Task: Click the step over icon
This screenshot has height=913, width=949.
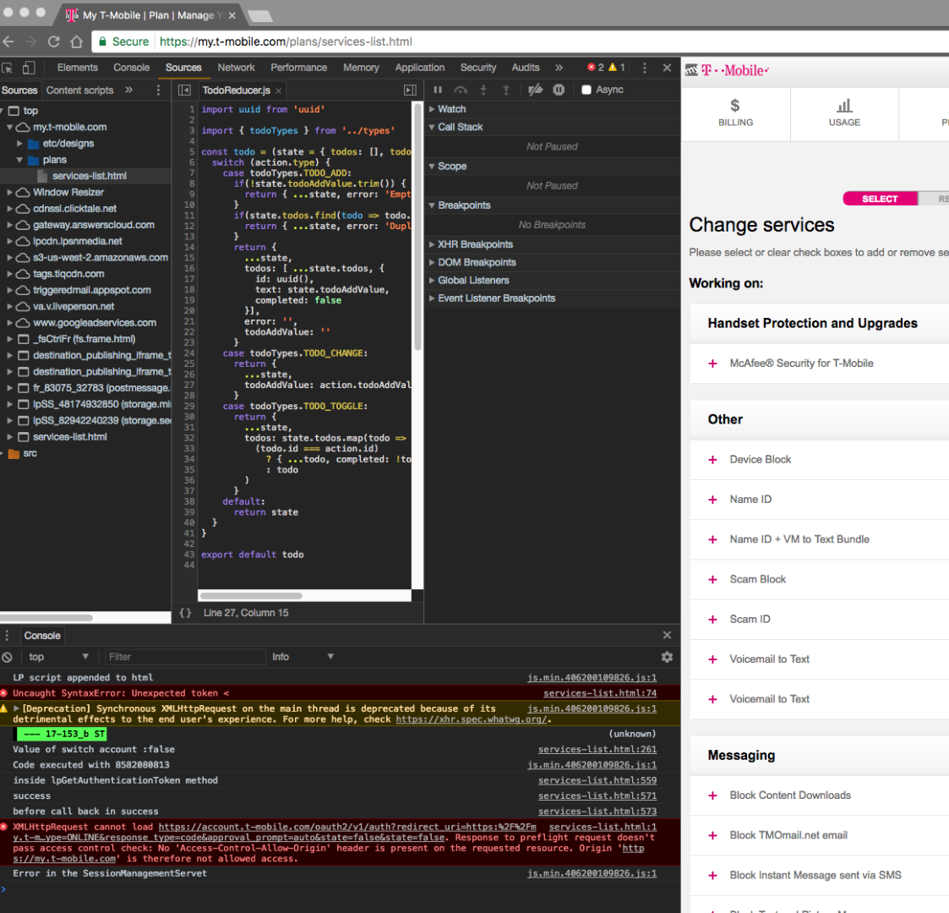Action: point(461,90)
